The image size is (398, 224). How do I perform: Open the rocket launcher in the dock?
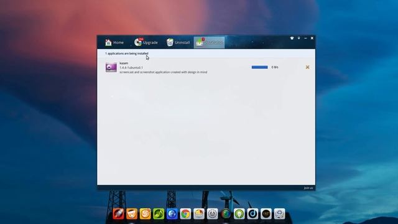pyautogui.click(x=119, y=214)
